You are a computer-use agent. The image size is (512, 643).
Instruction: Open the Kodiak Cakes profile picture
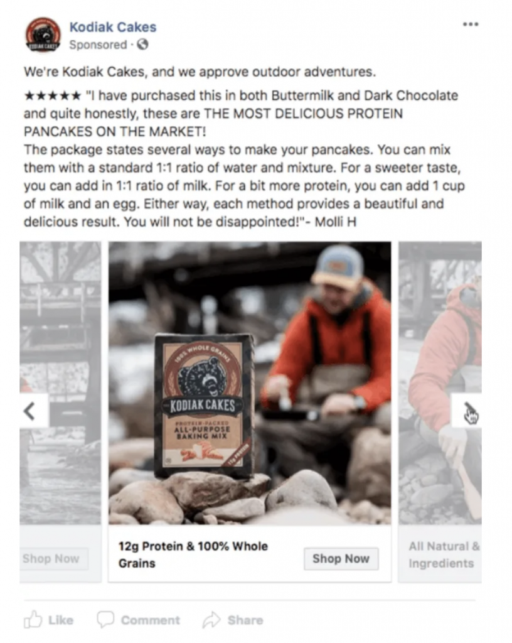(x=43, y=35)
